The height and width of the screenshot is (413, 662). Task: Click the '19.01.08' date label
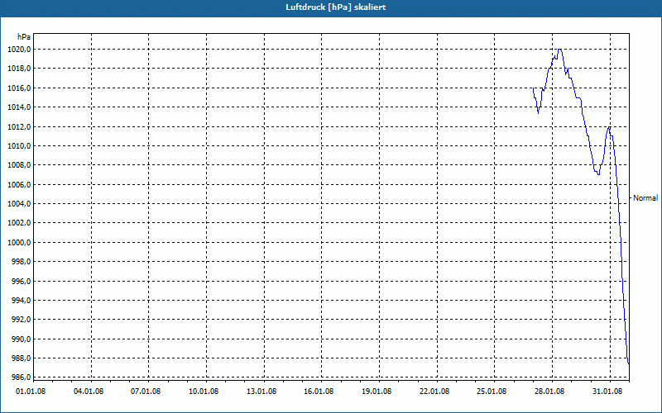tap(377, 392)
